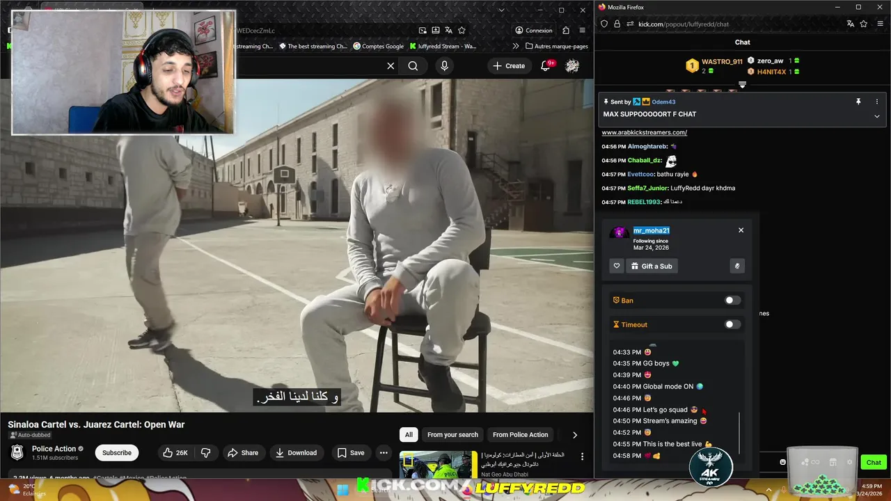Click the Firefox site padlock icon
This screenshot has height=501, width=891.
617,24
